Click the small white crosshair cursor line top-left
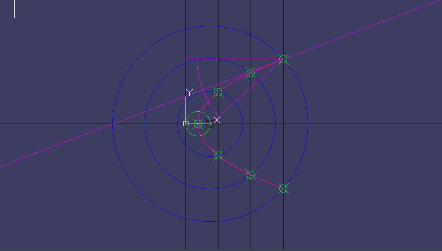This screenshot has height=251, width=442. click(15, 9)
